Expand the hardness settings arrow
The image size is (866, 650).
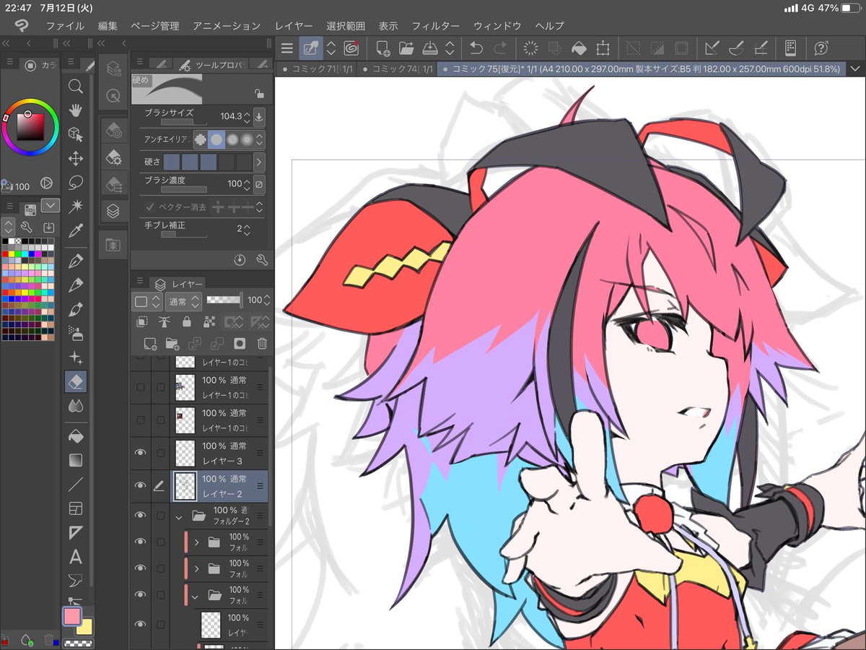pos(259,162)
